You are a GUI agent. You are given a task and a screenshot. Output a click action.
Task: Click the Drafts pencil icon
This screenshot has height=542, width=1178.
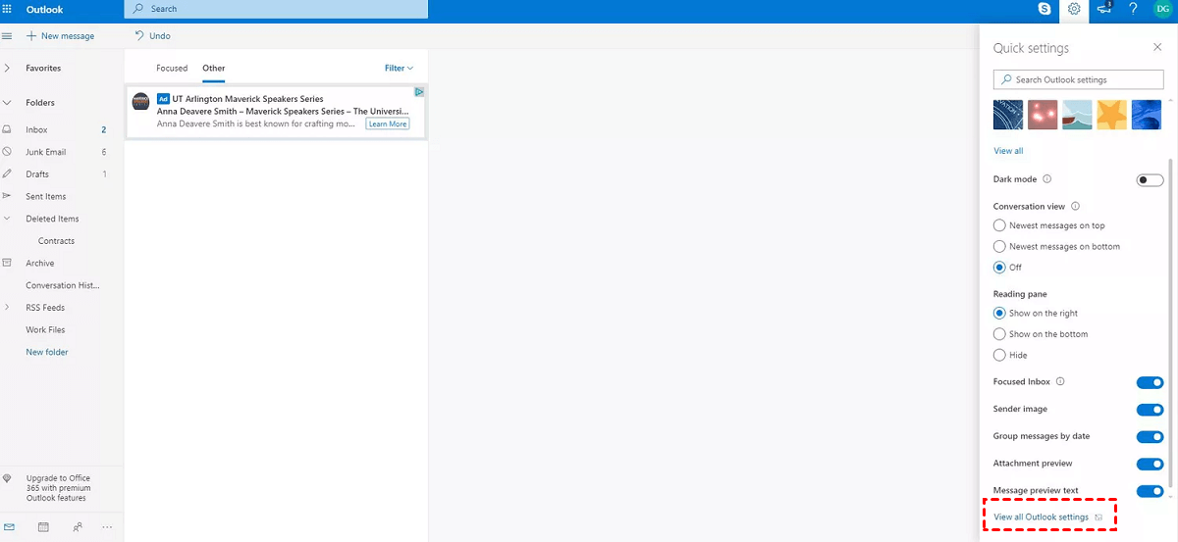7,173
